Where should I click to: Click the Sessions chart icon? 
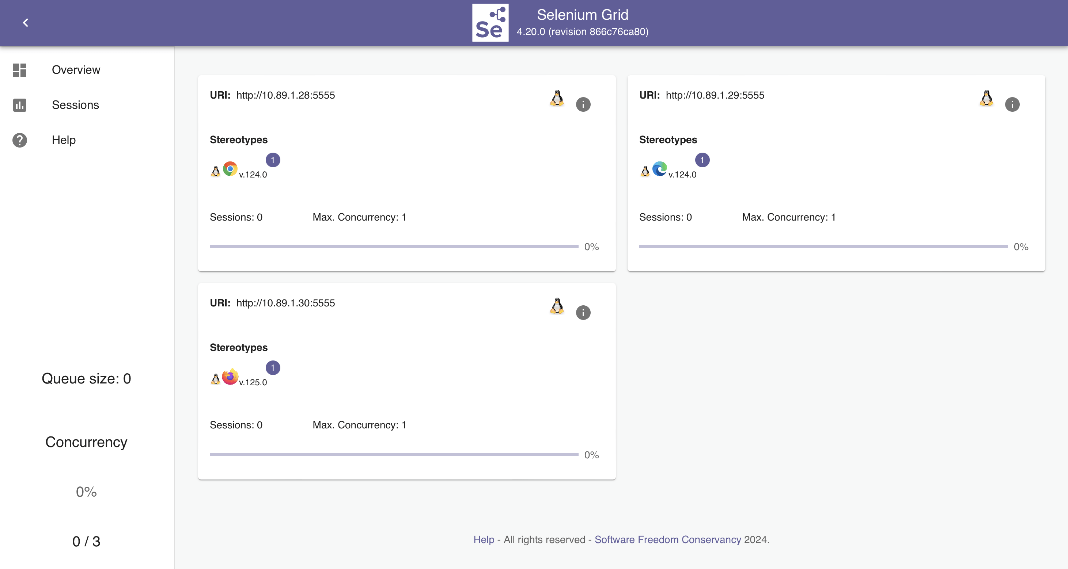click(x=19, y=105)
